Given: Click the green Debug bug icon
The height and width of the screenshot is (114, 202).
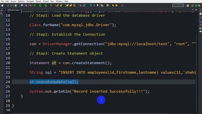Looking at the screenshot, I should point(34,5).
